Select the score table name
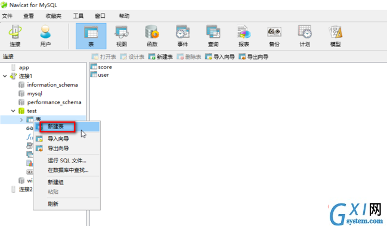Viewport: 387px width, 226px height. 105,67
